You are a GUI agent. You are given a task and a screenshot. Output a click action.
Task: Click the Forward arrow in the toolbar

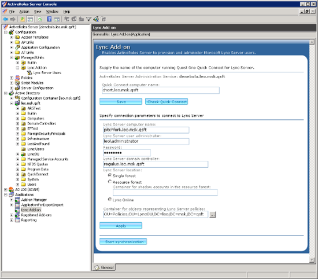(x=13, y=19)
